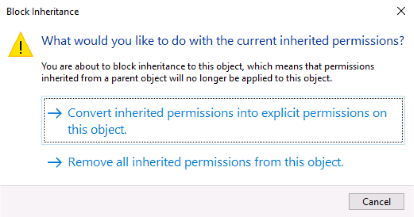
Task: Click the gray footer area left of Cancel
Action: click(174, 202)
